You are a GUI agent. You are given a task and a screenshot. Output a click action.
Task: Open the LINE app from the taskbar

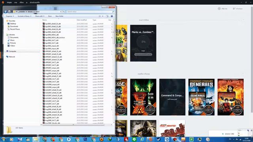134,139
